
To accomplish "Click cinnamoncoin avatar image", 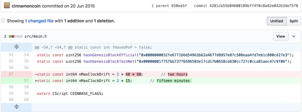I will (x=7, y=5).
